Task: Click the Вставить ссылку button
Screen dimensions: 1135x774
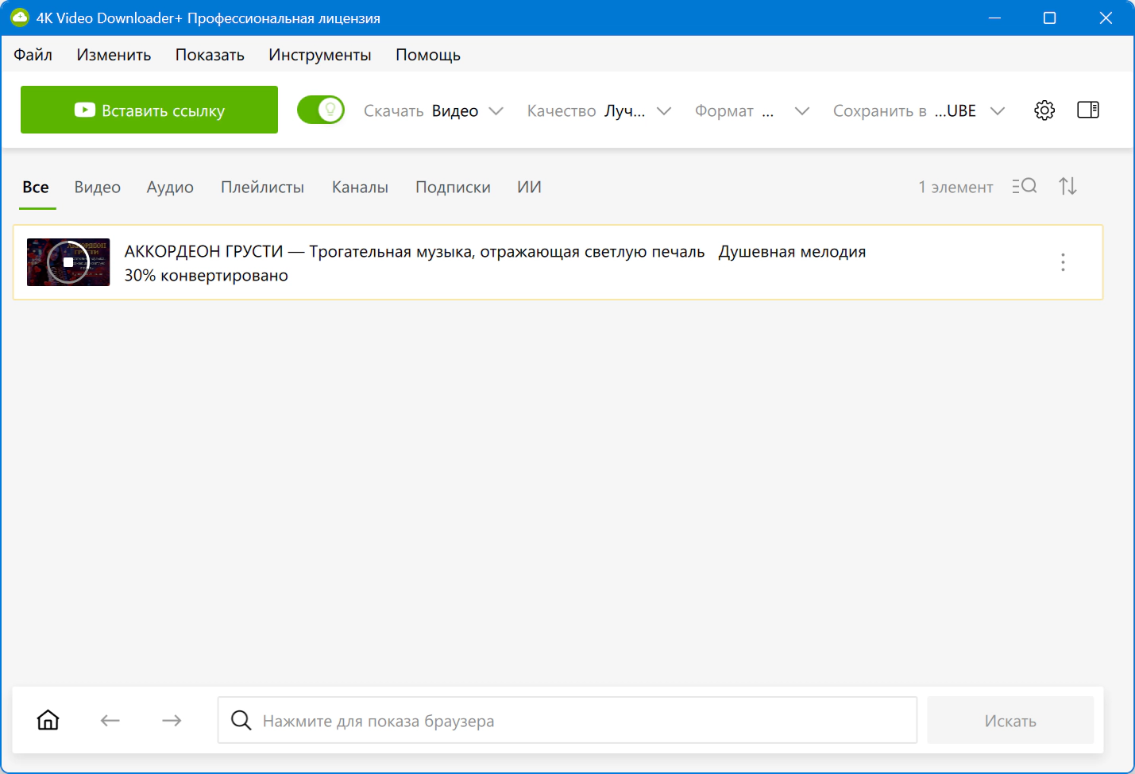Action: (149, 110)
